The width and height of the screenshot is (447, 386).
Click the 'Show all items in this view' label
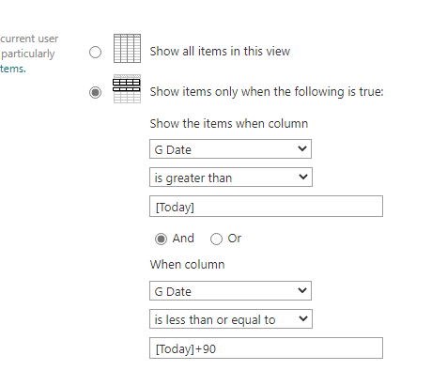click(x=220, y=51)
